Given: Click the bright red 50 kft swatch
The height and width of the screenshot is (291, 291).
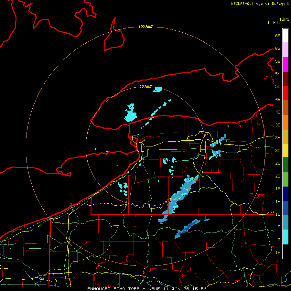Looking at the screenshot, I should (x=286, y=93).
